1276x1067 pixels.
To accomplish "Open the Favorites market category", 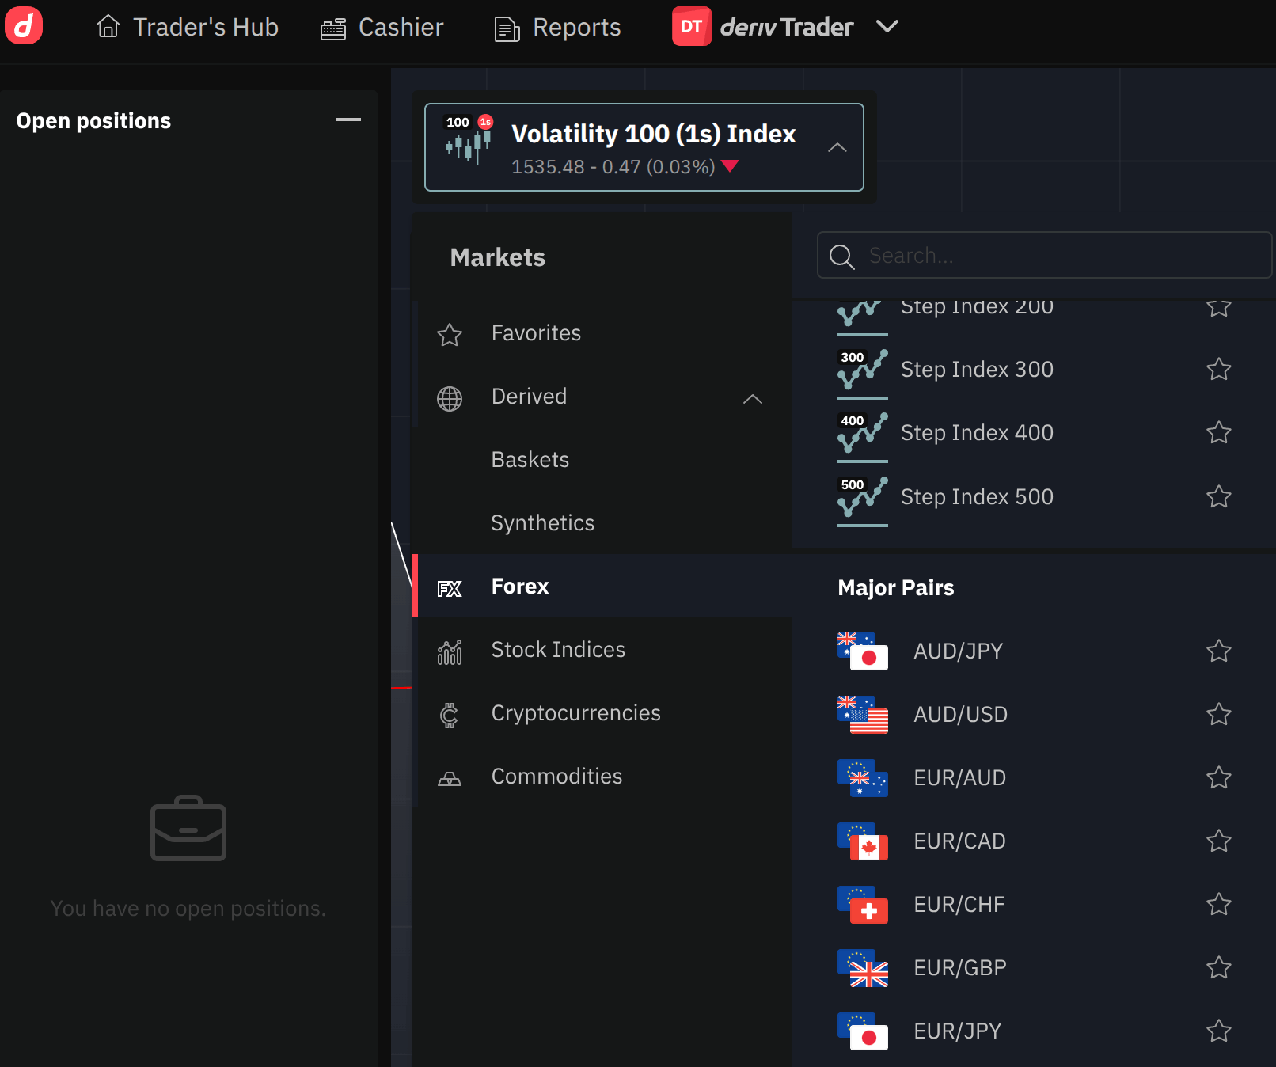I will [x=536, y=333].
